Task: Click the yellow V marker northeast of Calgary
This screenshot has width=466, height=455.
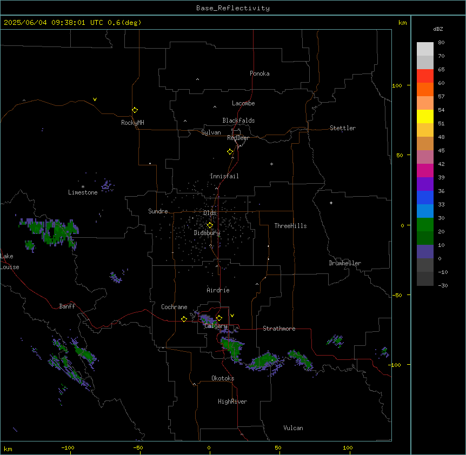Action: click(232, 316)
